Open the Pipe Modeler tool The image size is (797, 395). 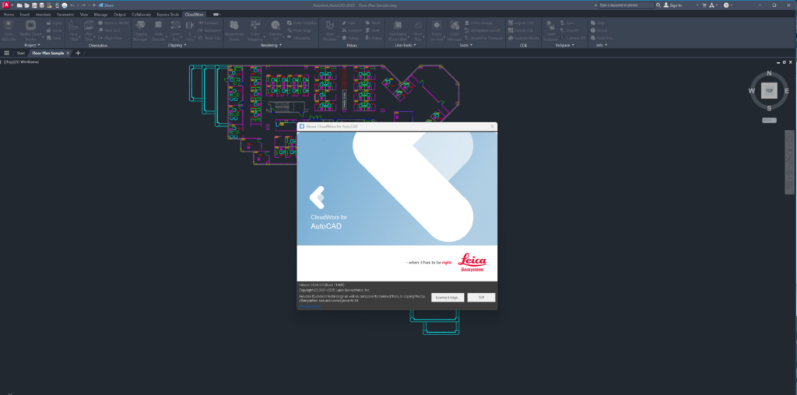pos(330,30)
